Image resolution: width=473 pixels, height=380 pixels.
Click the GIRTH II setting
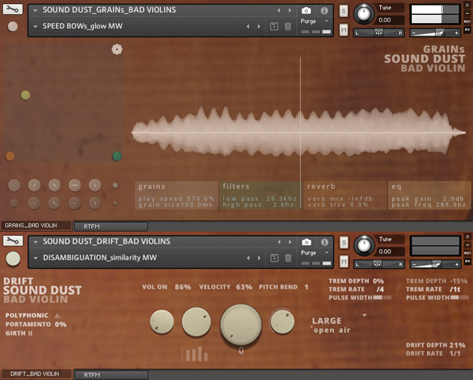tap(19, 333)
